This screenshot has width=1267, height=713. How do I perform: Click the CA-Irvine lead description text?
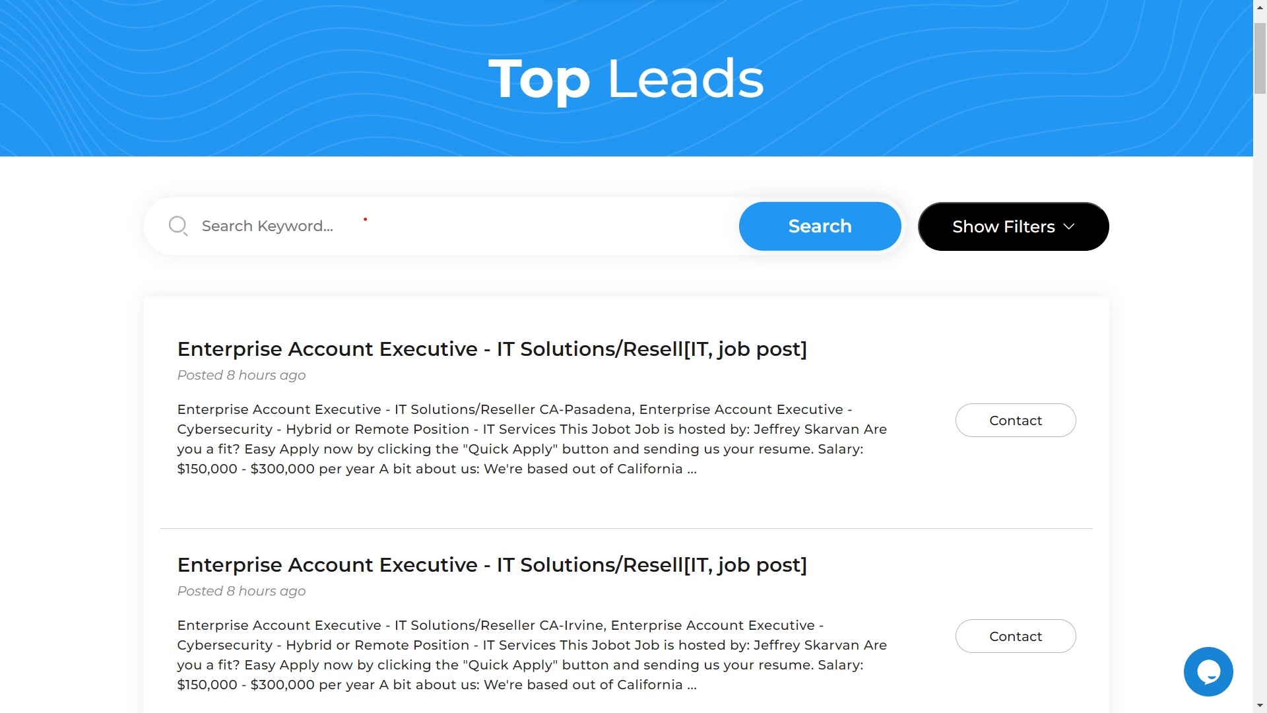click(x=532, y=655)
